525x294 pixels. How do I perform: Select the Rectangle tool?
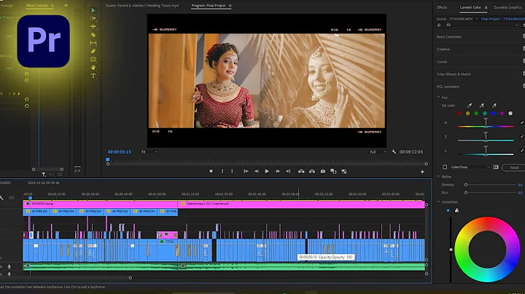(93, 59)
